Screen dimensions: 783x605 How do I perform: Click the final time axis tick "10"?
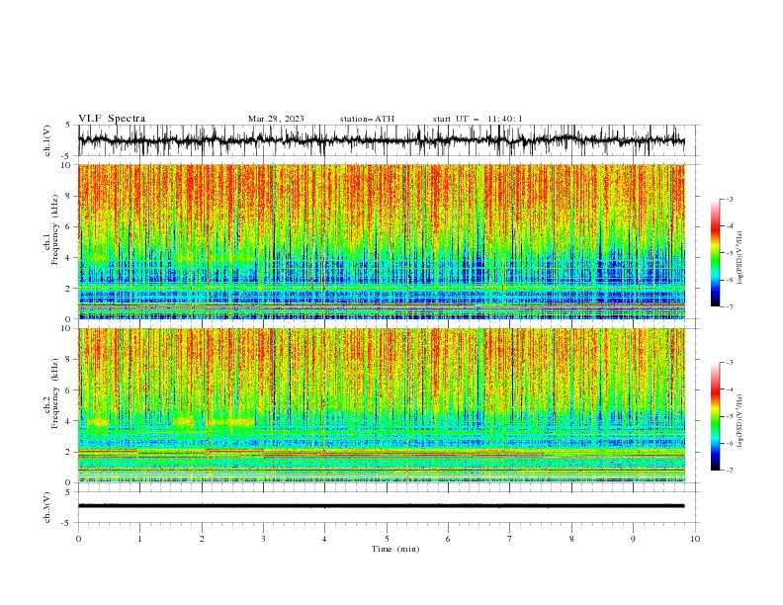pyautogui.click(x=695, y=539)
